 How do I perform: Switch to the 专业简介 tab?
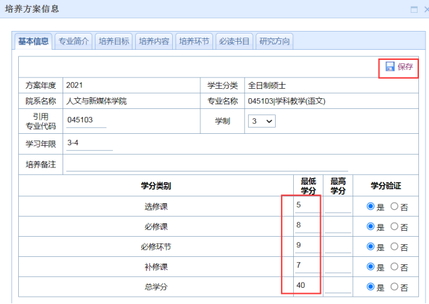coord(74,42)
